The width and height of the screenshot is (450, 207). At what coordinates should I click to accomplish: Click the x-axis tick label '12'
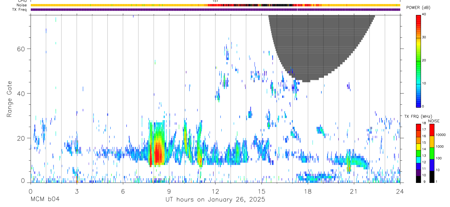[215, 191]
